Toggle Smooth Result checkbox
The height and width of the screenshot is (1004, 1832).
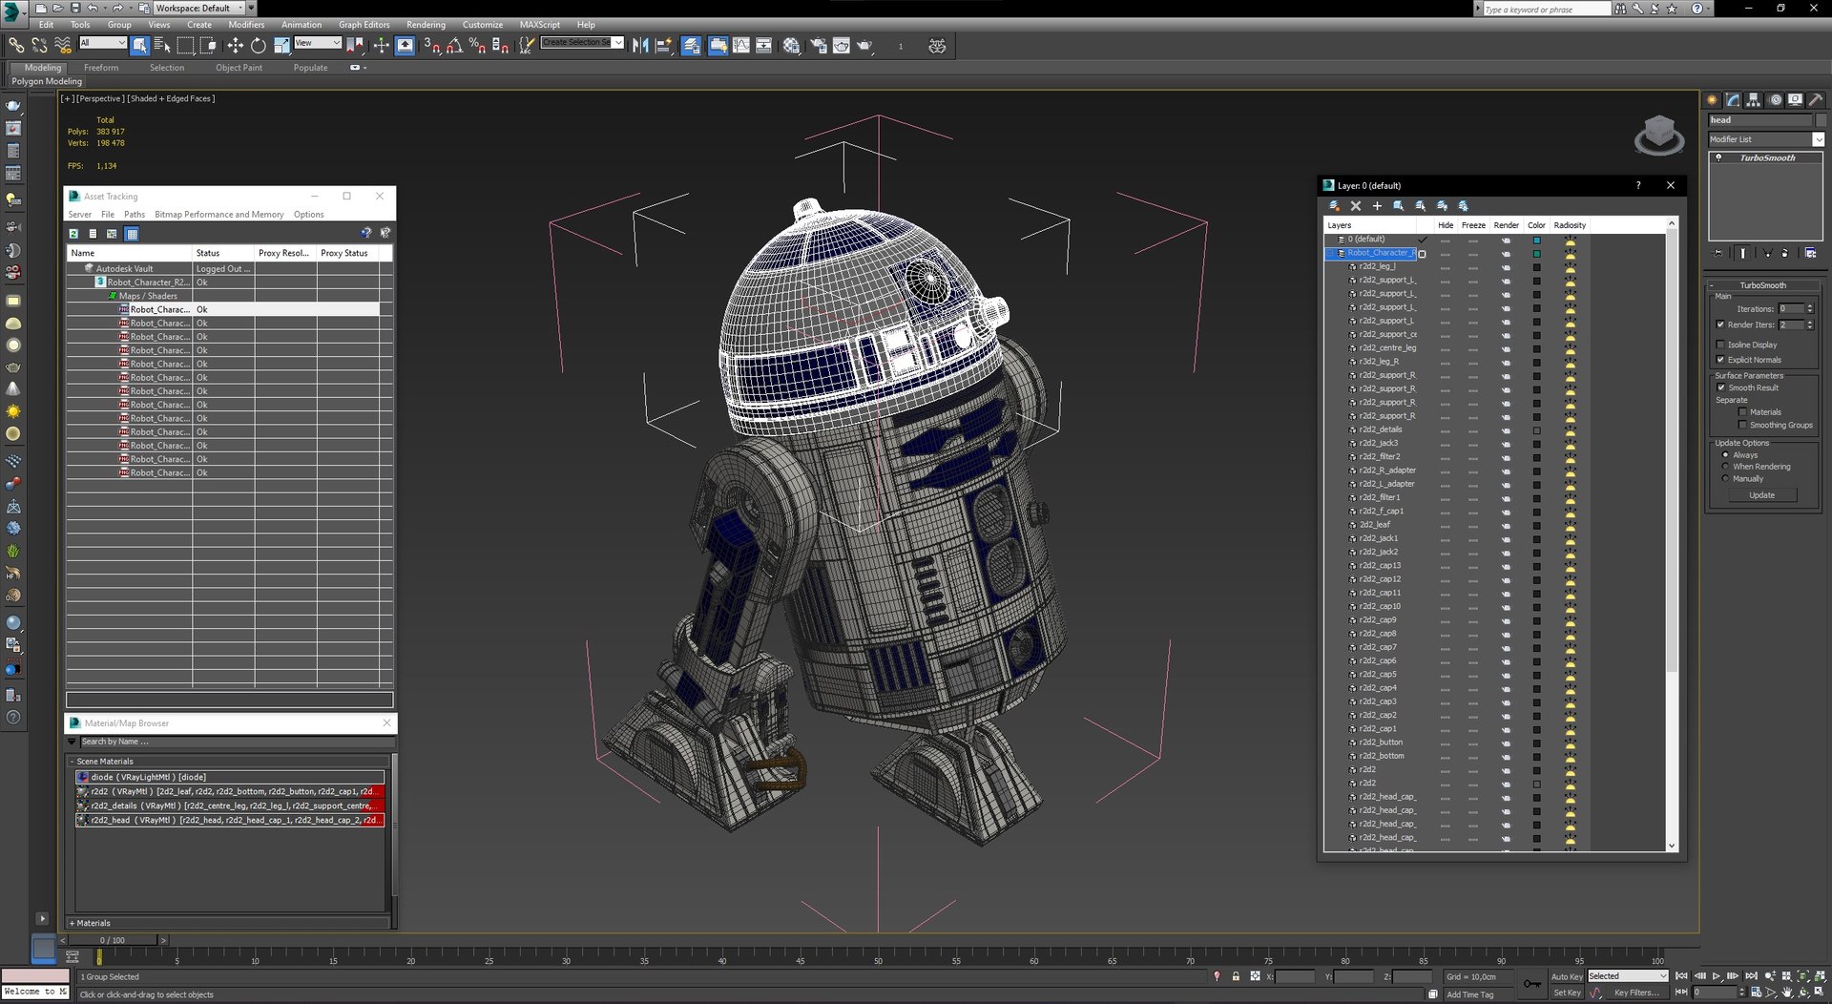click(1720, 387)
